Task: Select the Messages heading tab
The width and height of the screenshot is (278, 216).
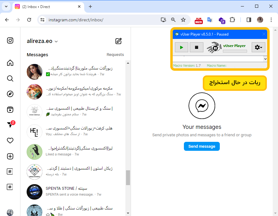Action: (37, 55)
